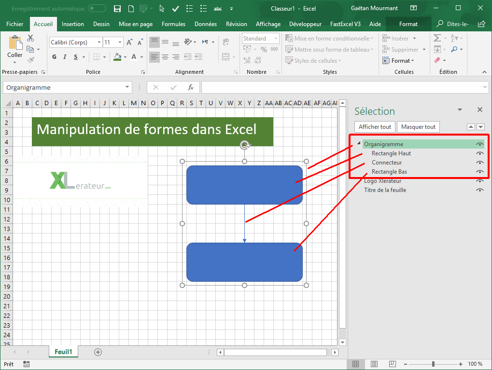This screenshot has height=370, width=492.
Task: Move selected item up in Sélection pane
Action: [x=471, y=127]
